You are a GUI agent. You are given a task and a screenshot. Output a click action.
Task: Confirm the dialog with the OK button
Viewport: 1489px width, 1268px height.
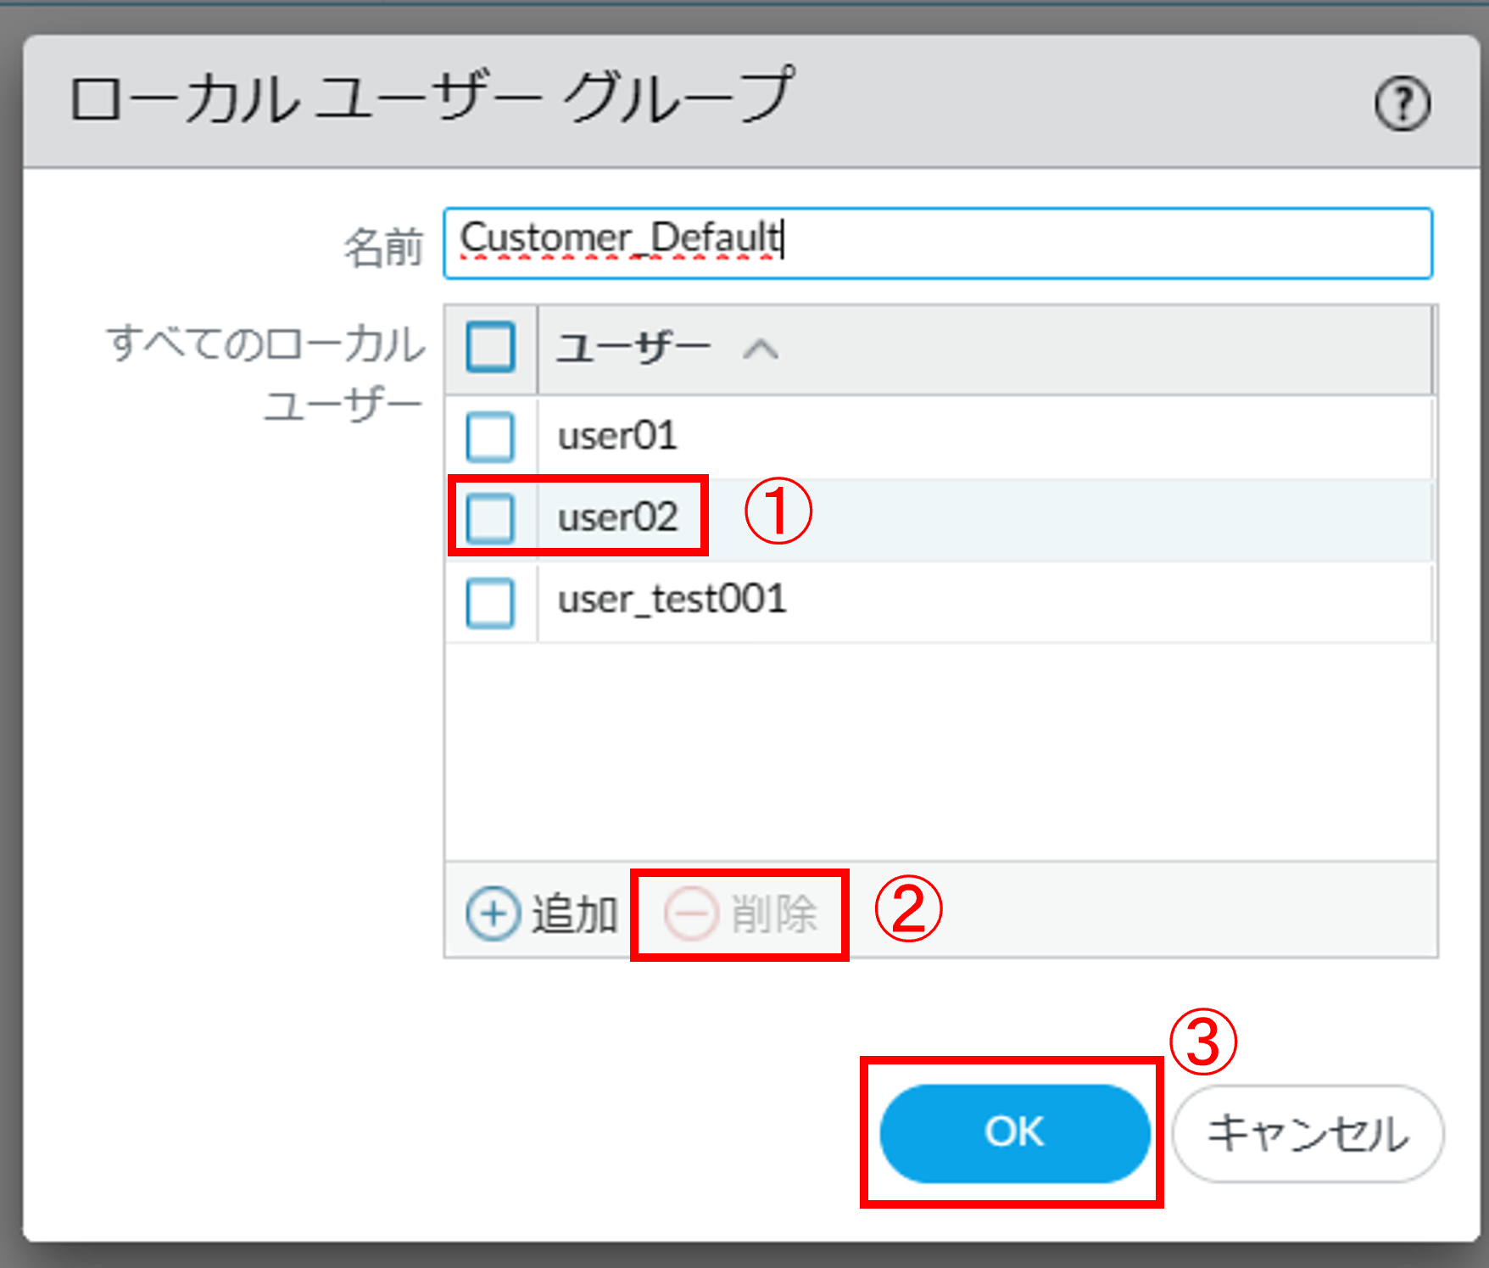[1014, 1133]
